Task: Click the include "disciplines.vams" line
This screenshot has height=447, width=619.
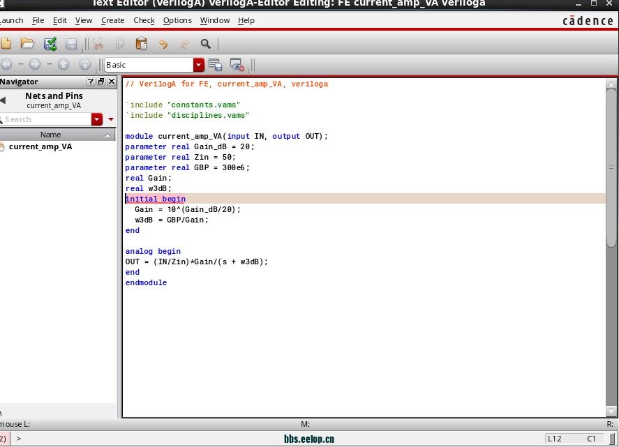Action: tap(188, 115)
